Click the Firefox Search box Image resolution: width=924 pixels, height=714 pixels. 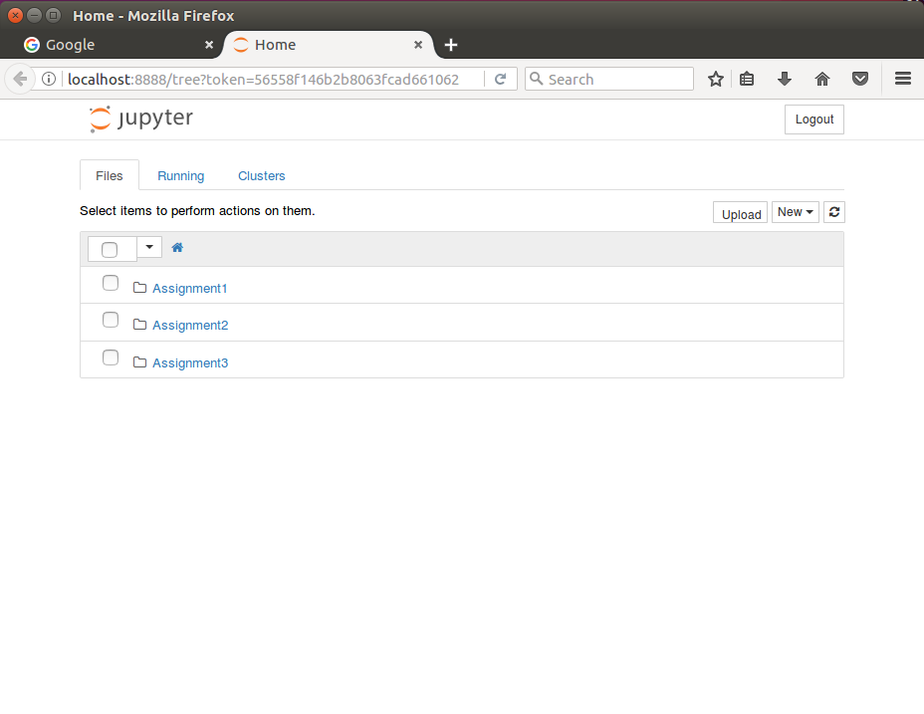pyautogui.click(x=608, y=79)
